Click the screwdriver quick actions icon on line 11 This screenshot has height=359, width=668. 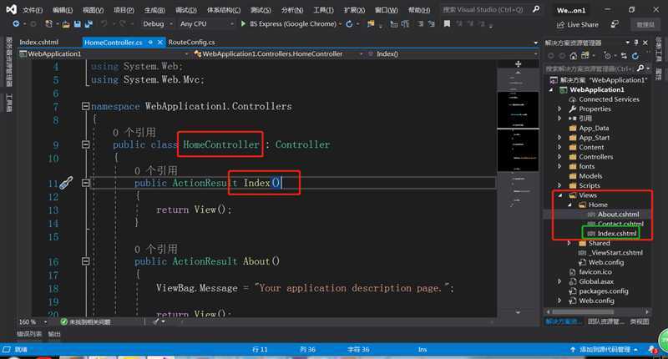coord(66,183)
